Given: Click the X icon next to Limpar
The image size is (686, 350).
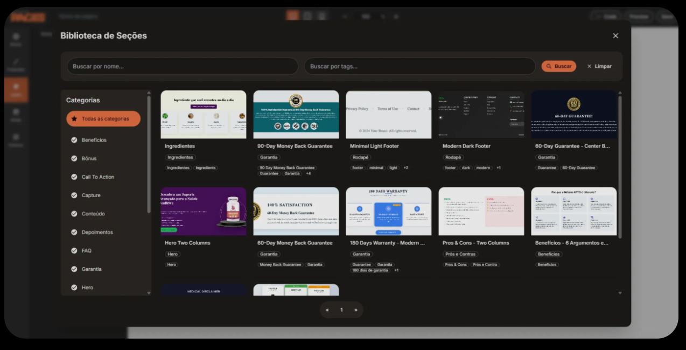Looking at the screenshot, I should [x=589, y=66].
